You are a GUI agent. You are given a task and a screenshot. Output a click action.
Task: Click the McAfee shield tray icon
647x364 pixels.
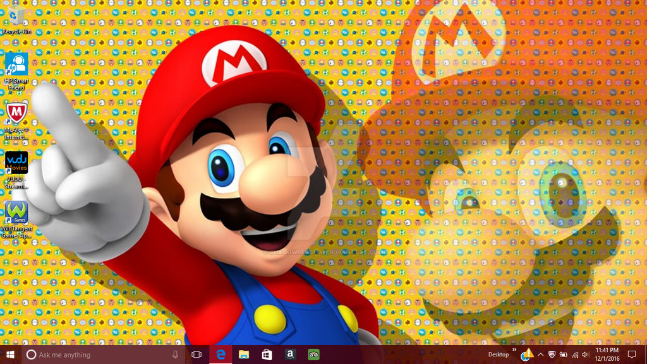tap(552, 355)
